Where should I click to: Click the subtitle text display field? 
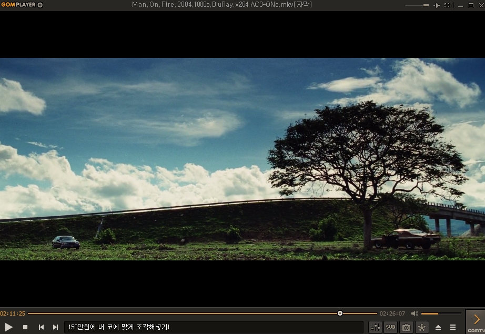point(213,327)
